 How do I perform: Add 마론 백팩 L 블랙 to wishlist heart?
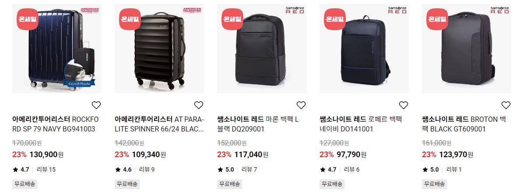tap(301, 105)
